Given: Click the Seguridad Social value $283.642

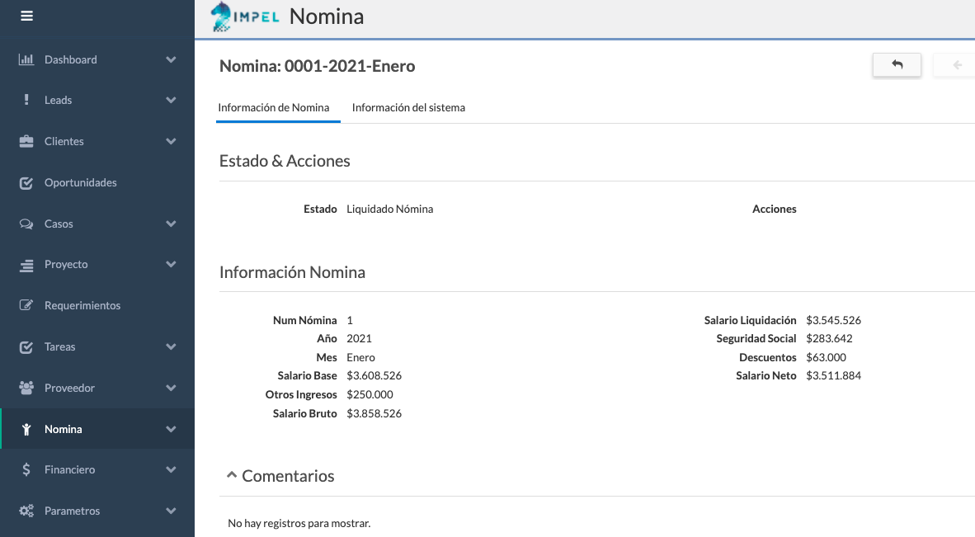Looking at the screenshot, I should click(x=830, y=338).
